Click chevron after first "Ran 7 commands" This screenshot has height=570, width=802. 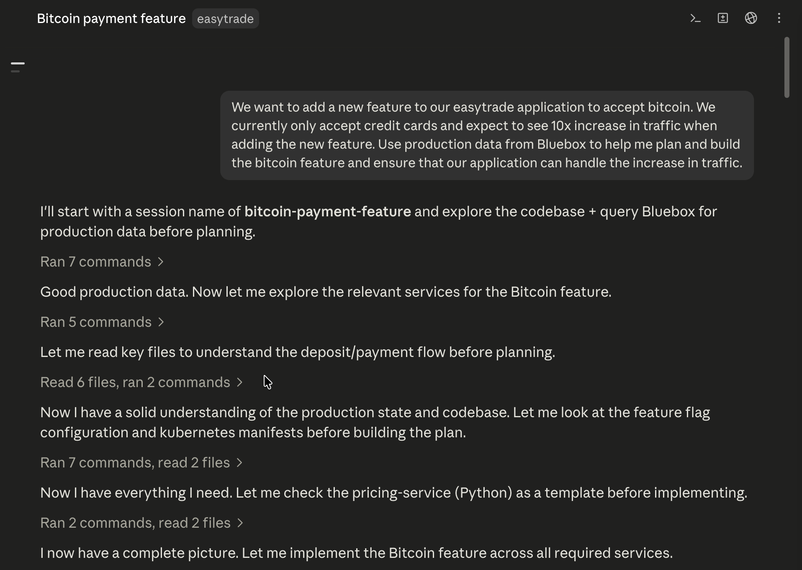[x=160, y=262]
